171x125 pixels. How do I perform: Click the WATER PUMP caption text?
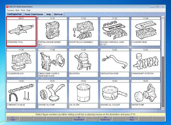(138, 105)
